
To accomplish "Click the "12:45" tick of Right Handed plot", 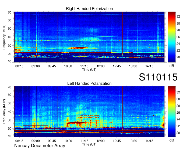I will pos(117,66).
